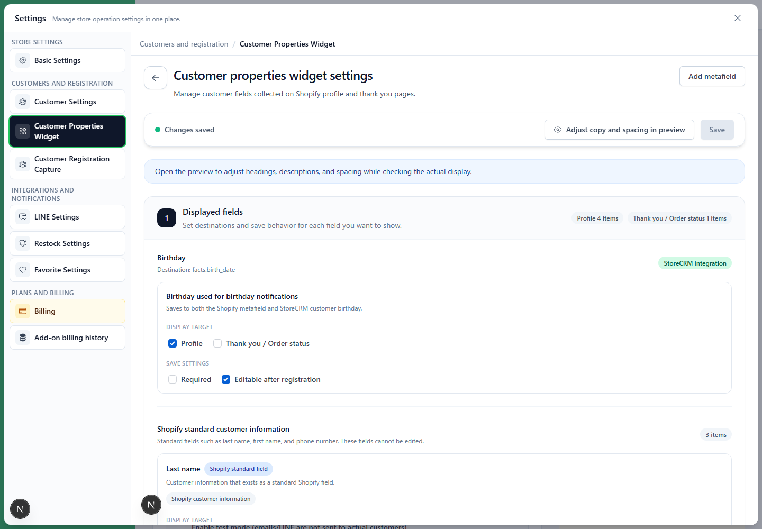Click the Add-on billing history database icon
762x529 pixels.
point(23,338)
